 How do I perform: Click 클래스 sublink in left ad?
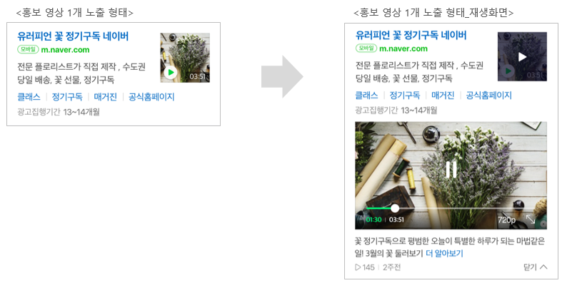pyautogui.click(x=29, y=97)
